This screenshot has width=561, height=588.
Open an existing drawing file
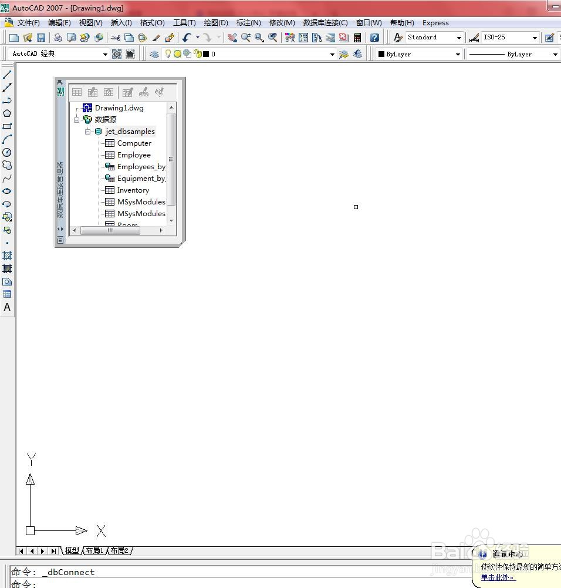[x=28, y=38]
